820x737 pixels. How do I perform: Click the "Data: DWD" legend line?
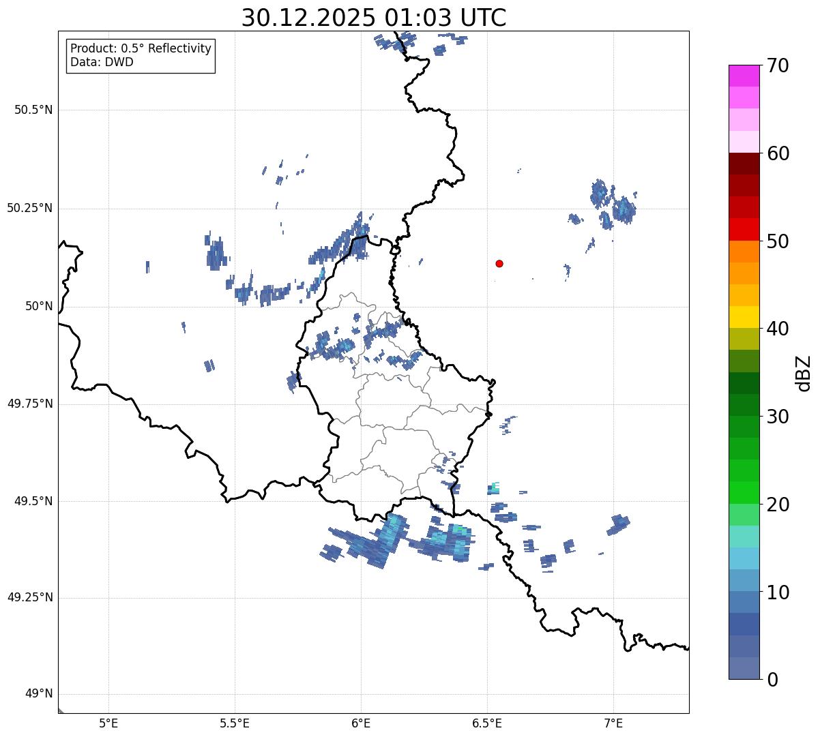pos(102,63)
